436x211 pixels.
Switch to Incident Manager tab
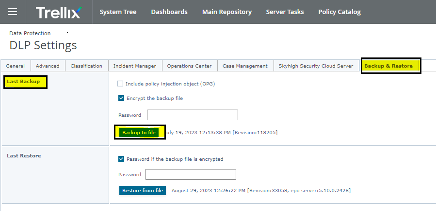(x=135, y=66)
